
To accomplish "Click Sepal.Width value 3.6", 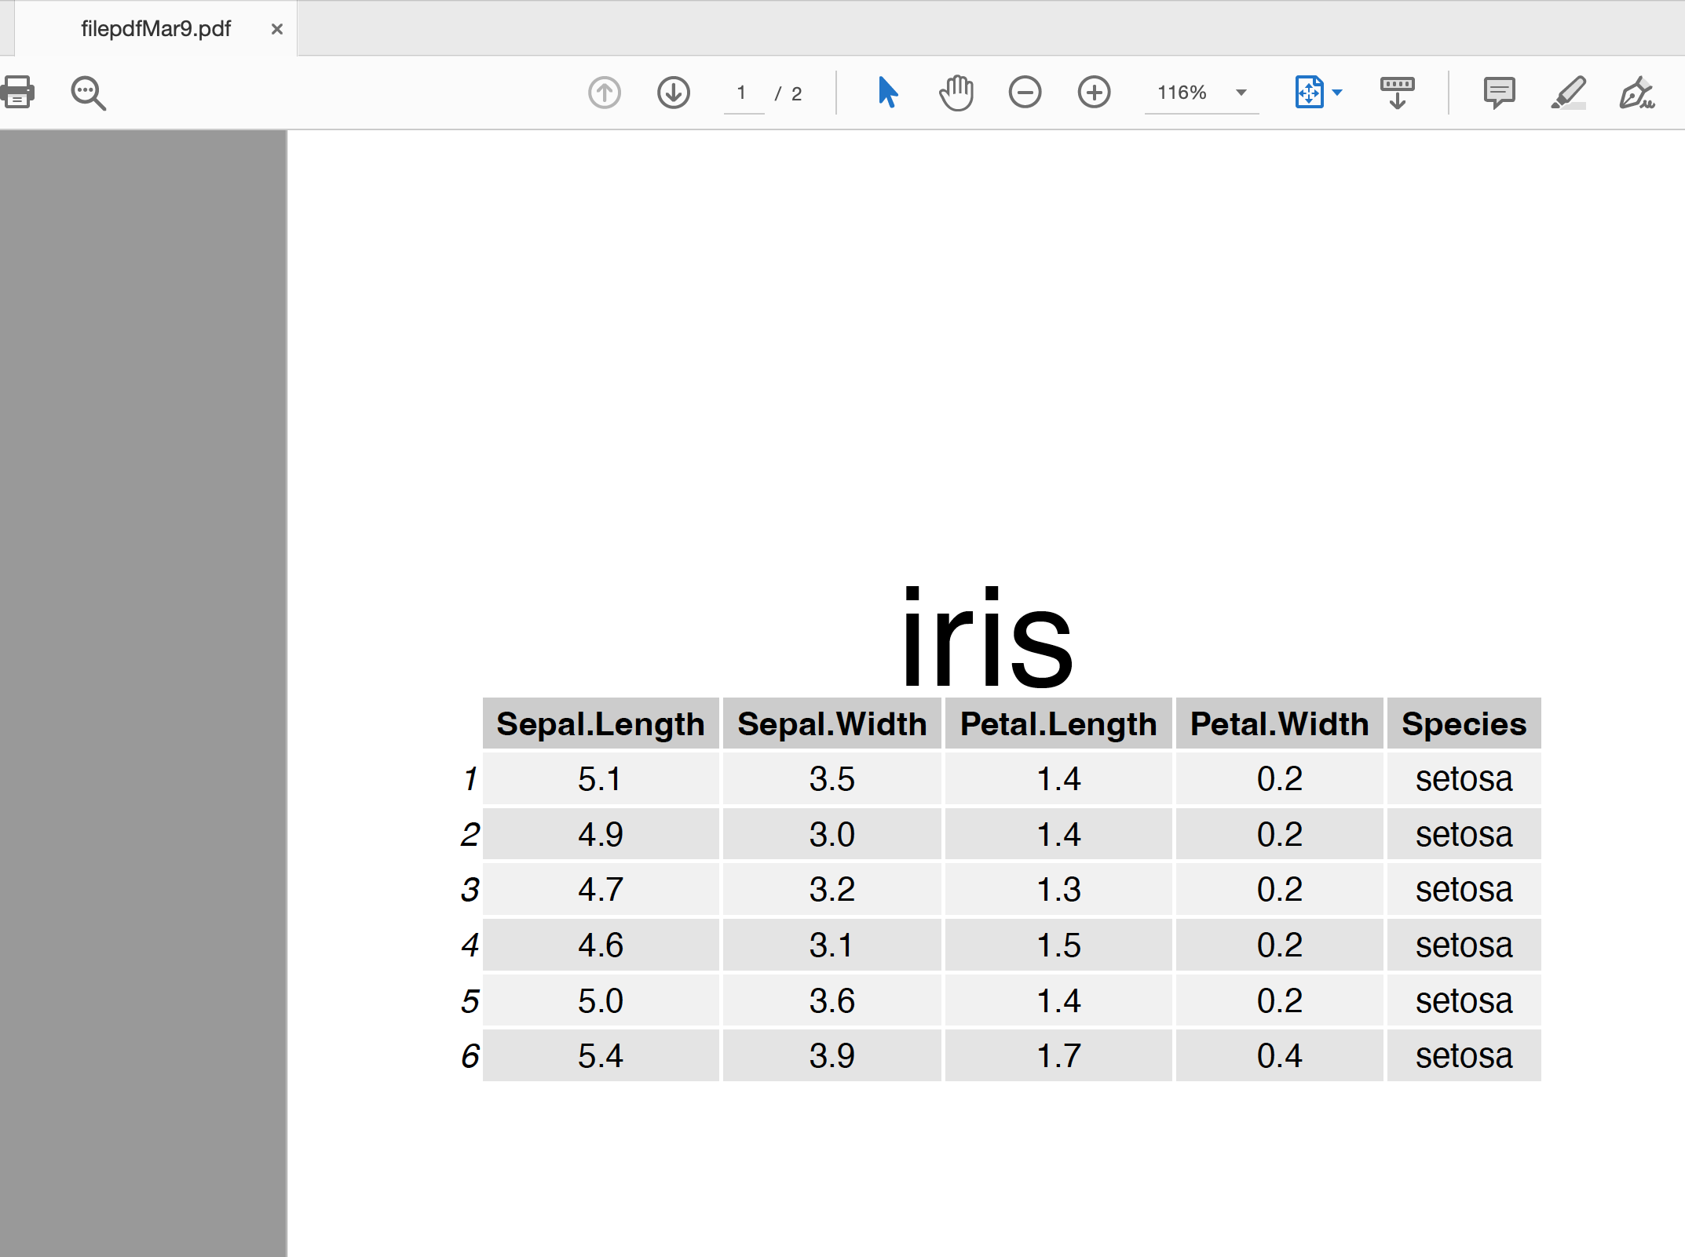I will (x=832, y=1001).
